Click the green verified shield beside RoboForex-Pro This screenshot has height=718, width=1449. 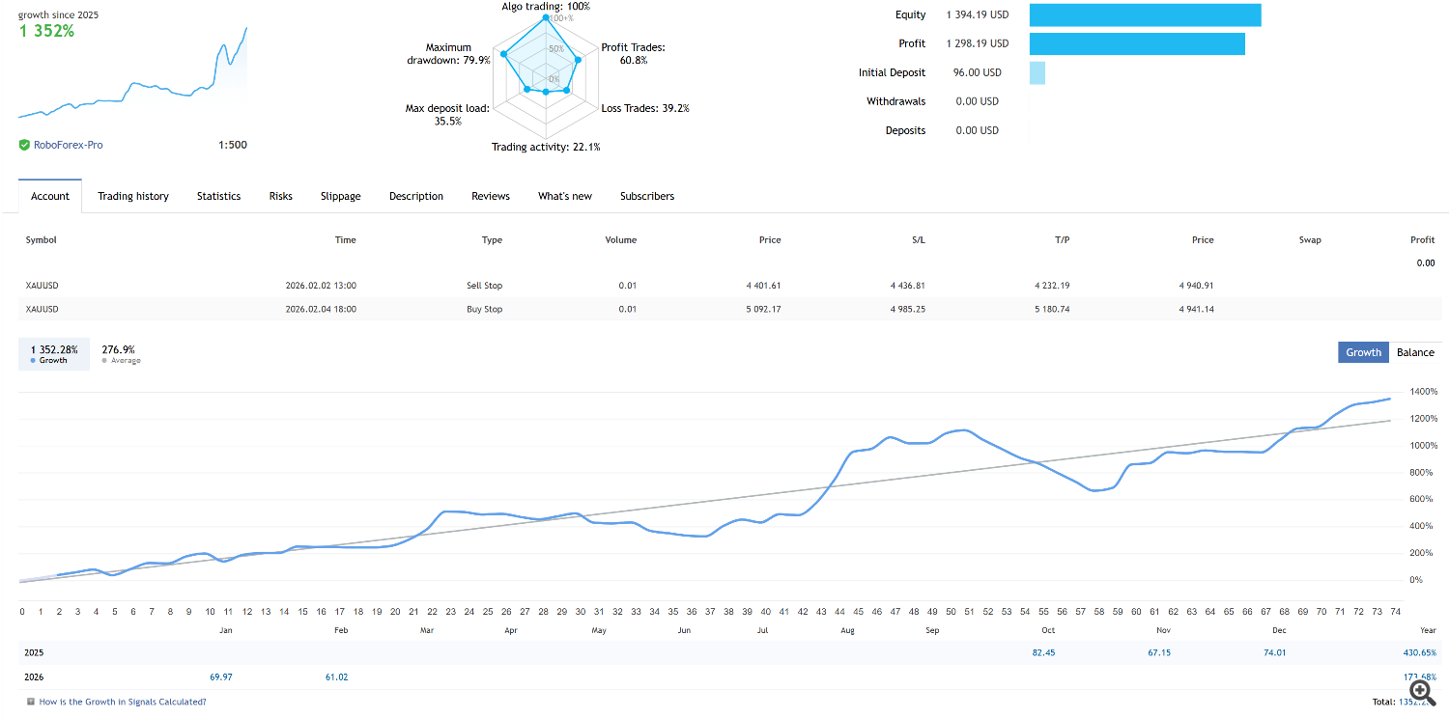pos(24,145)
